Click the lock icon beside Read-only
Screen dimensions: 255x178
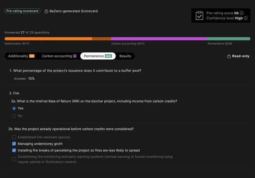coord(229,56)
